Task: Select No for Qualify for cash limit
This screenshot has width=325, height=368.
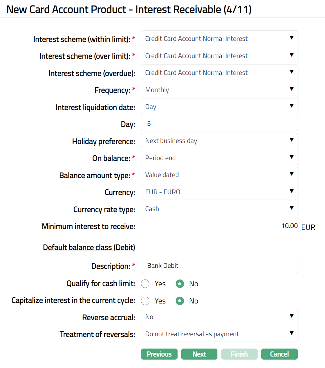Action: point(180,284)
